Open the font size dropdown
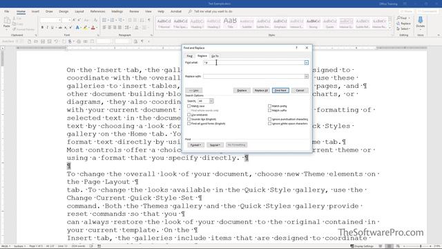This screenshot has height=249, width=442. point(69,20)
